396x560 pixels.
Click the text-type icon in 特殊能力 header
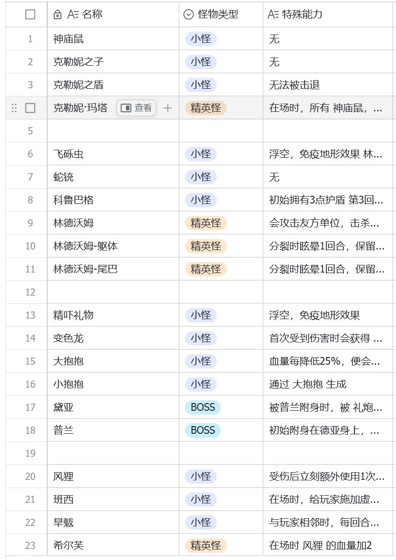pyautogui.click(x=273, y=15)
